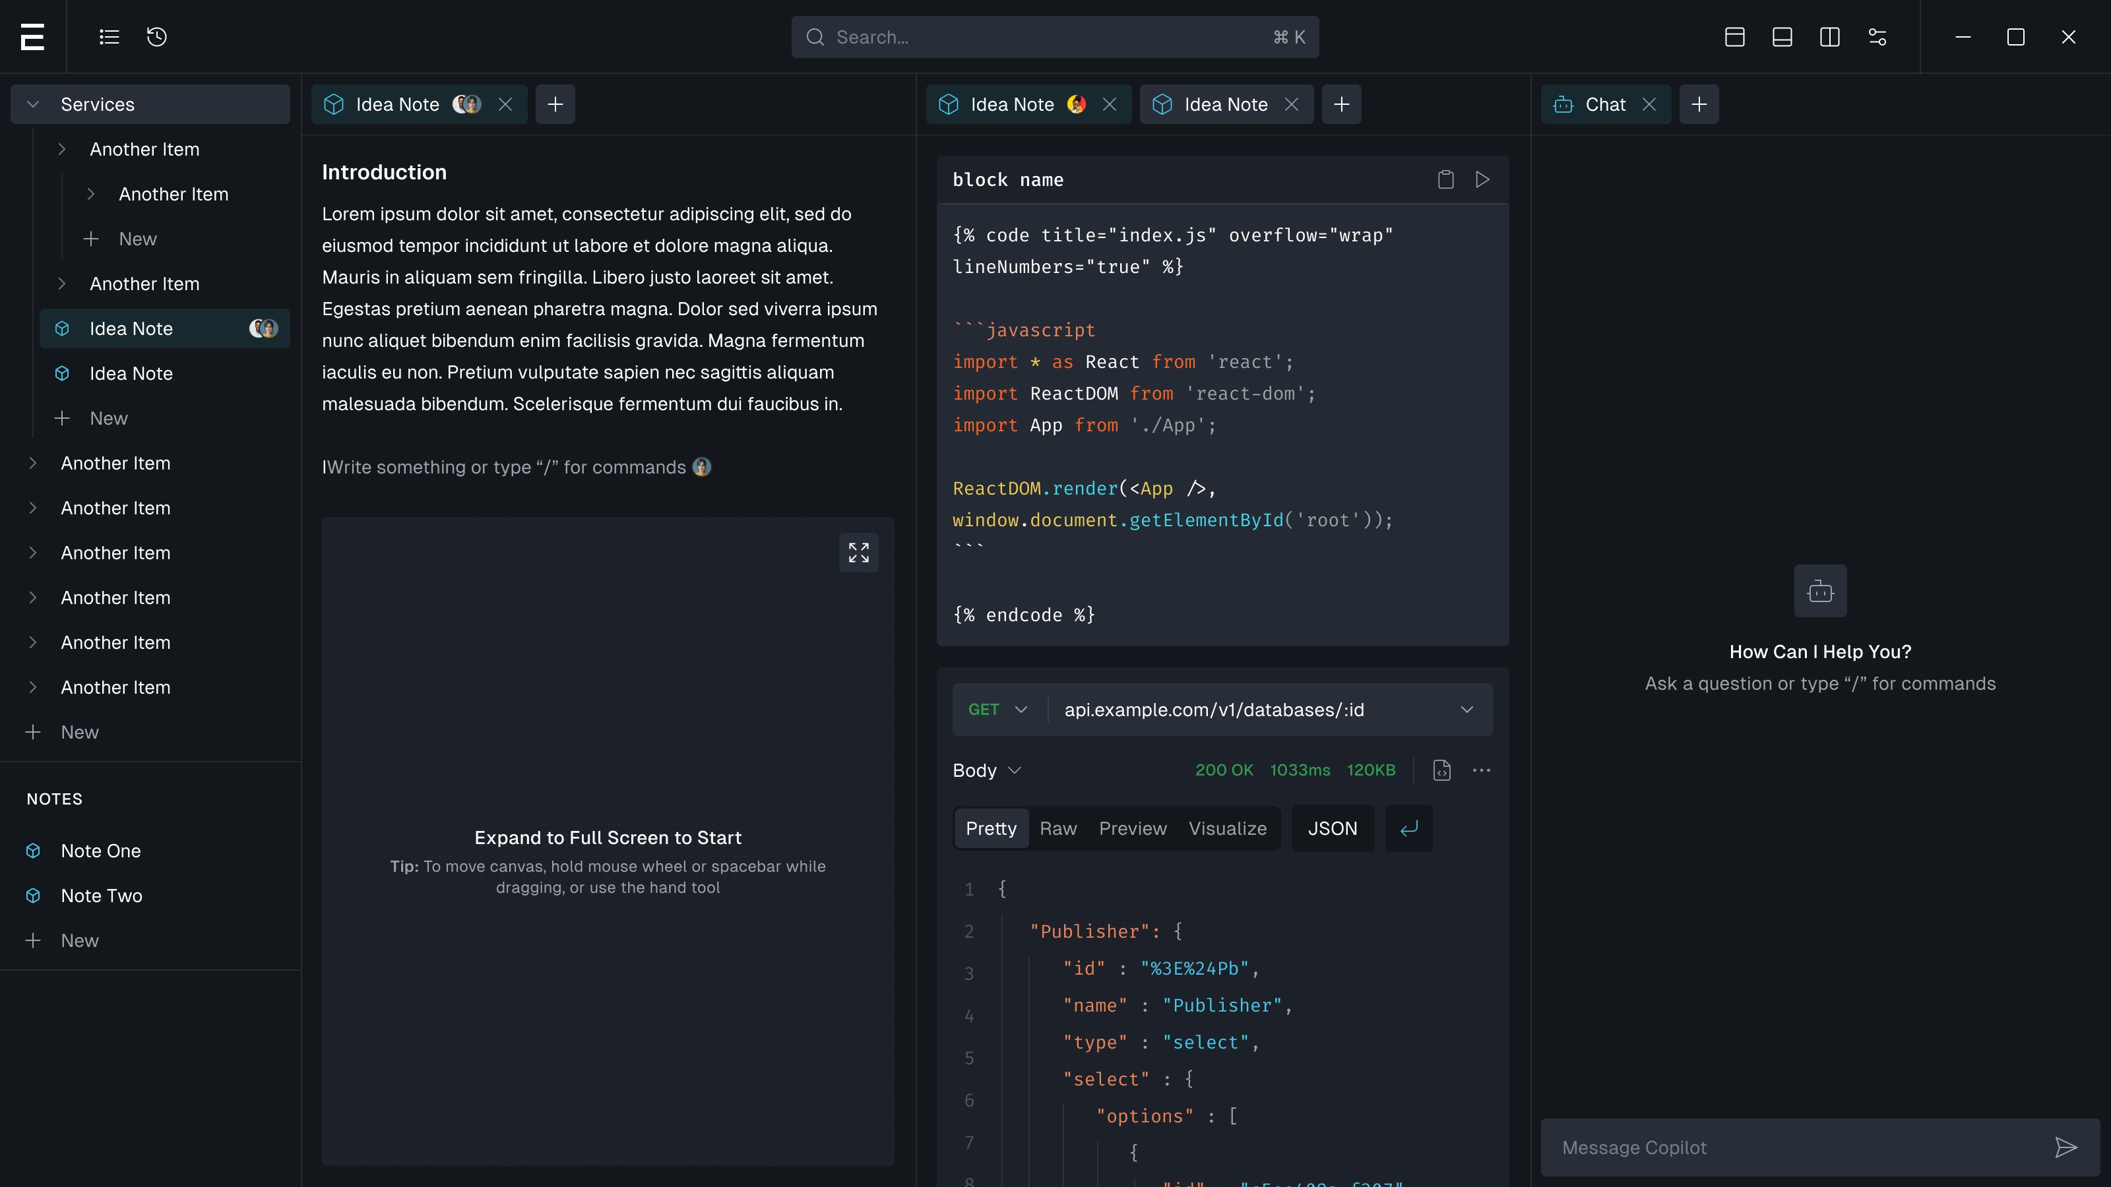Open the filter settings sliders icon
The image size is (2111, 1187).
tap(1877, 37)
